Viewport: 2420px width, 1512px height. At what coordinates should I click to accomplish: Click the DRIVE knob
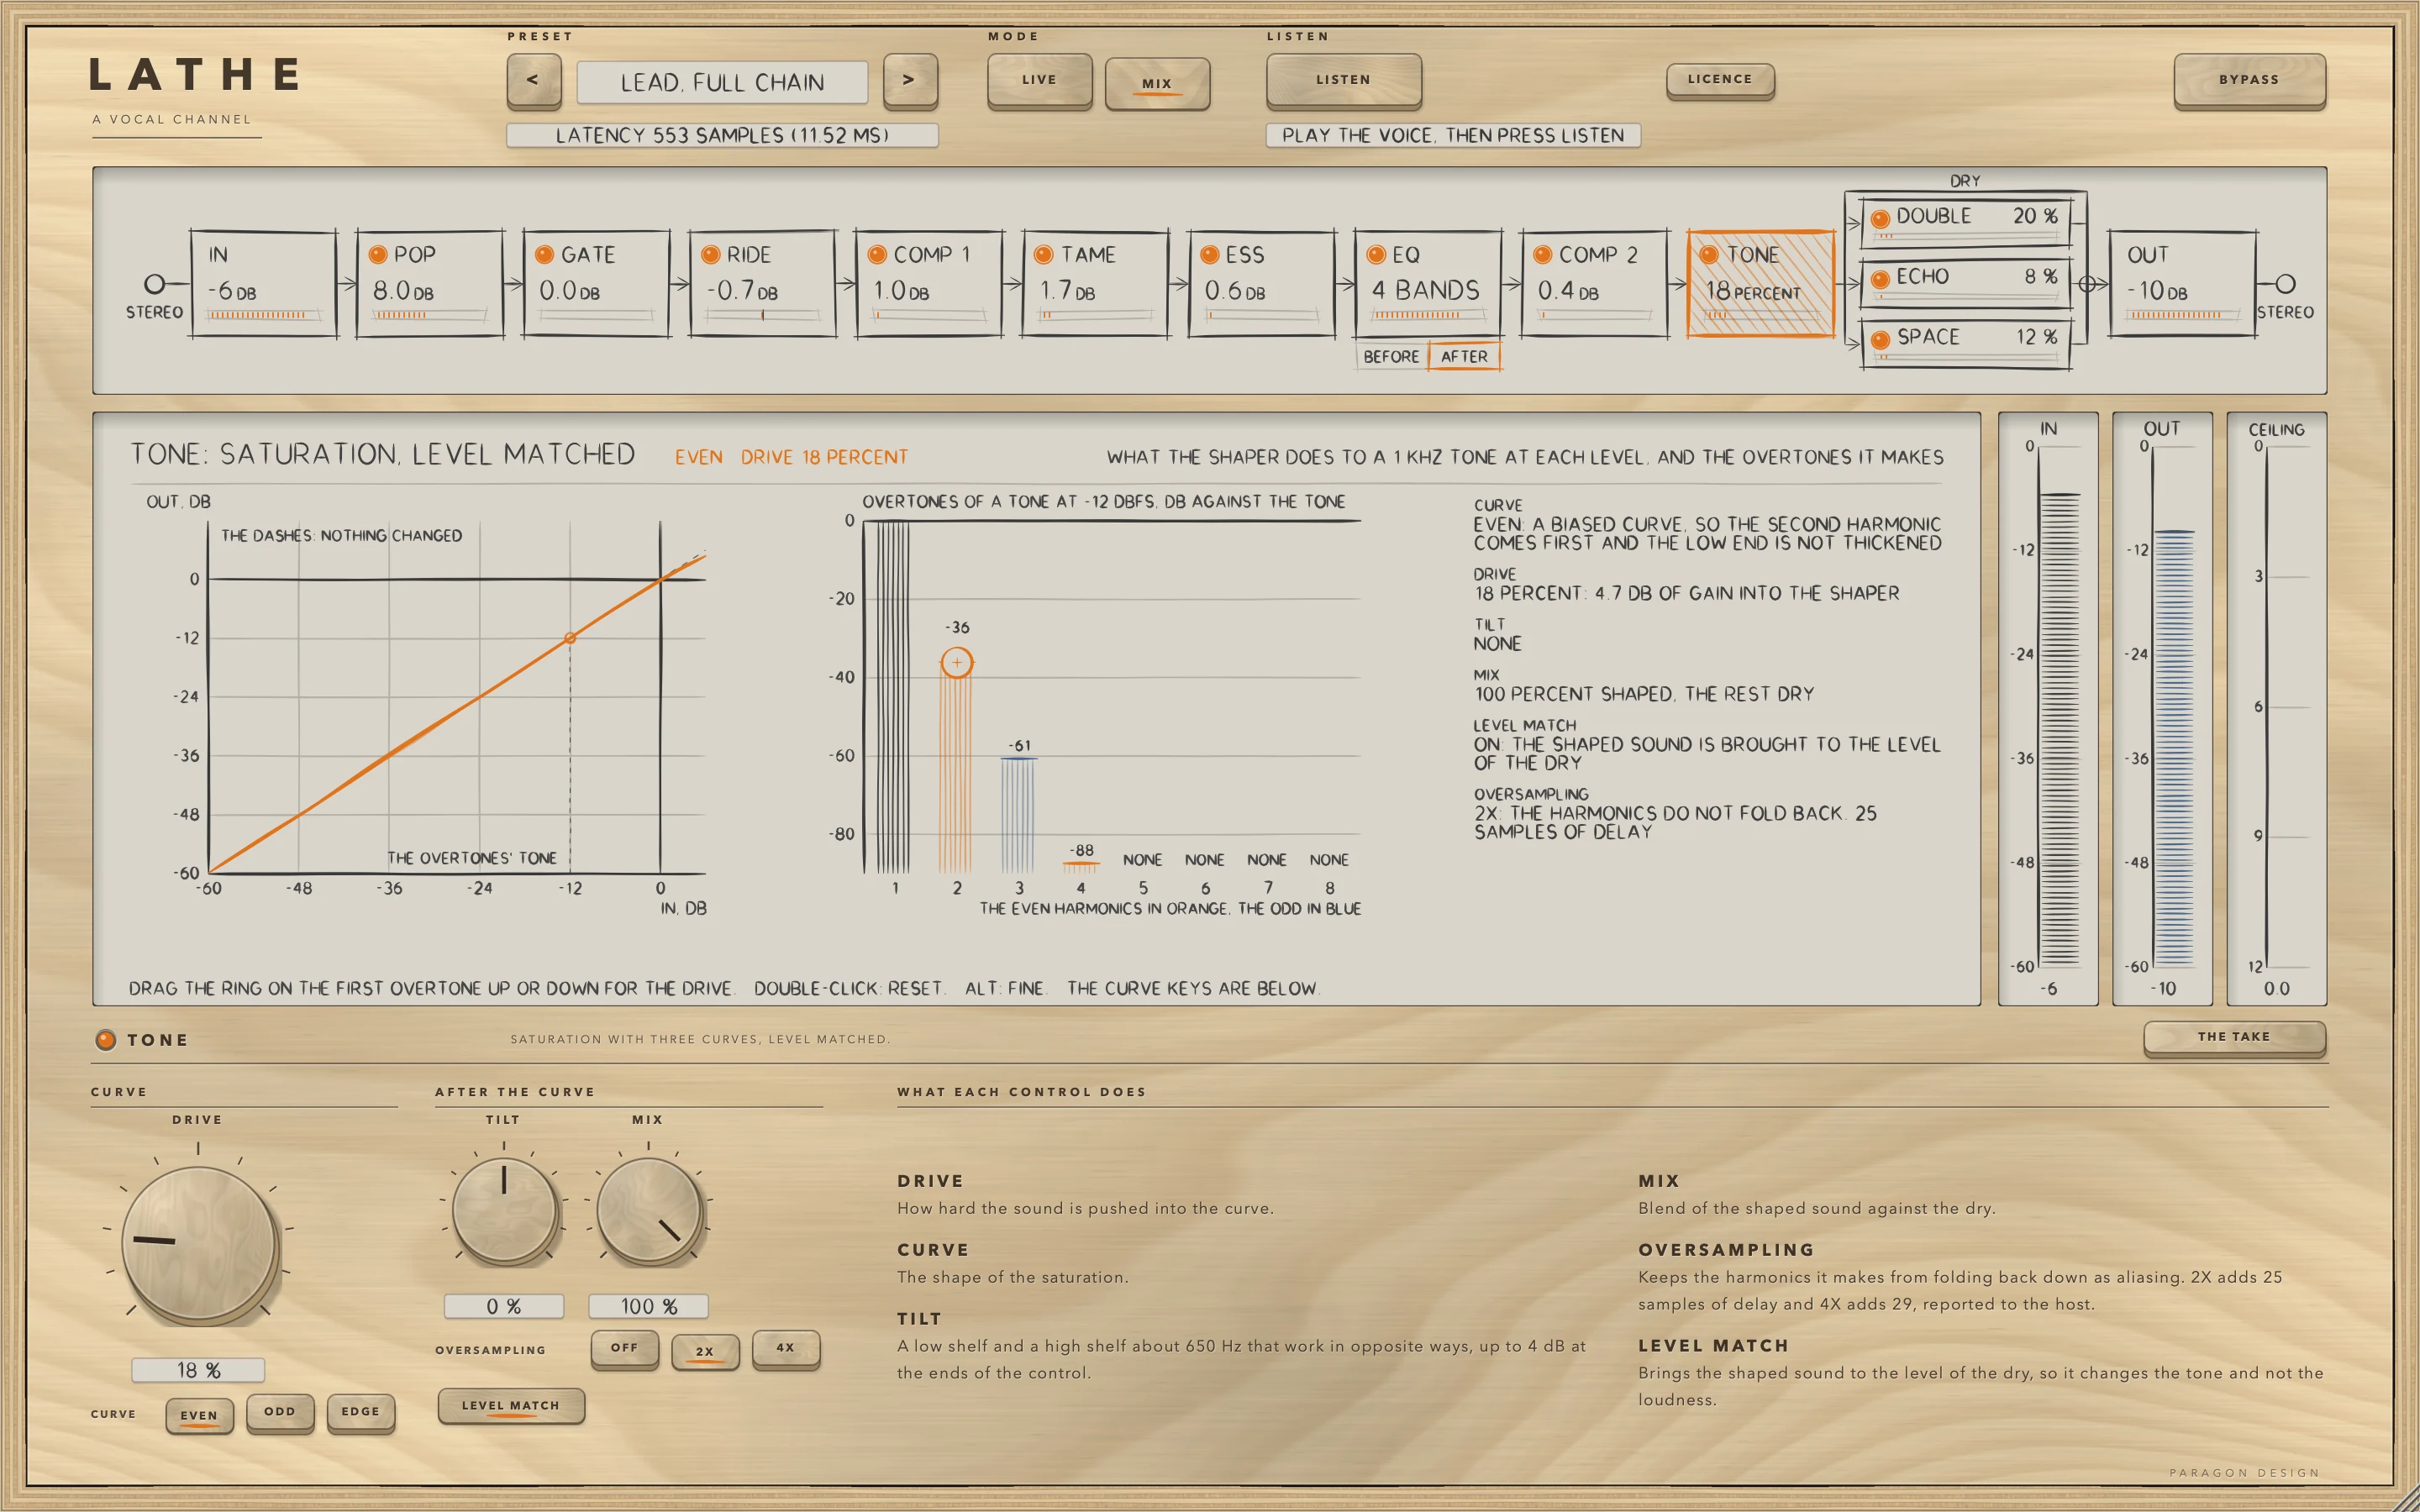click(199, 1243)
